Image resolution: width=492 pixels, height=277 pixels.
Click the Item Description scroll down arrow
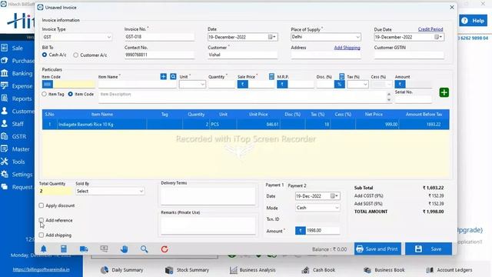click(x=389, y=100)
